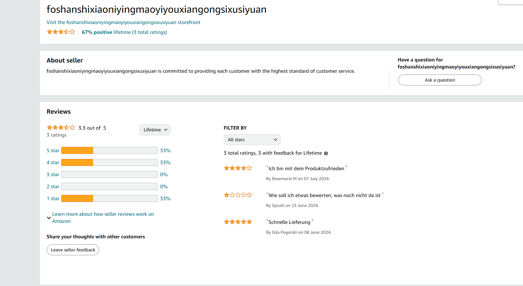
Task: Click the "FILTER BY" label
Action: point(235,128)
